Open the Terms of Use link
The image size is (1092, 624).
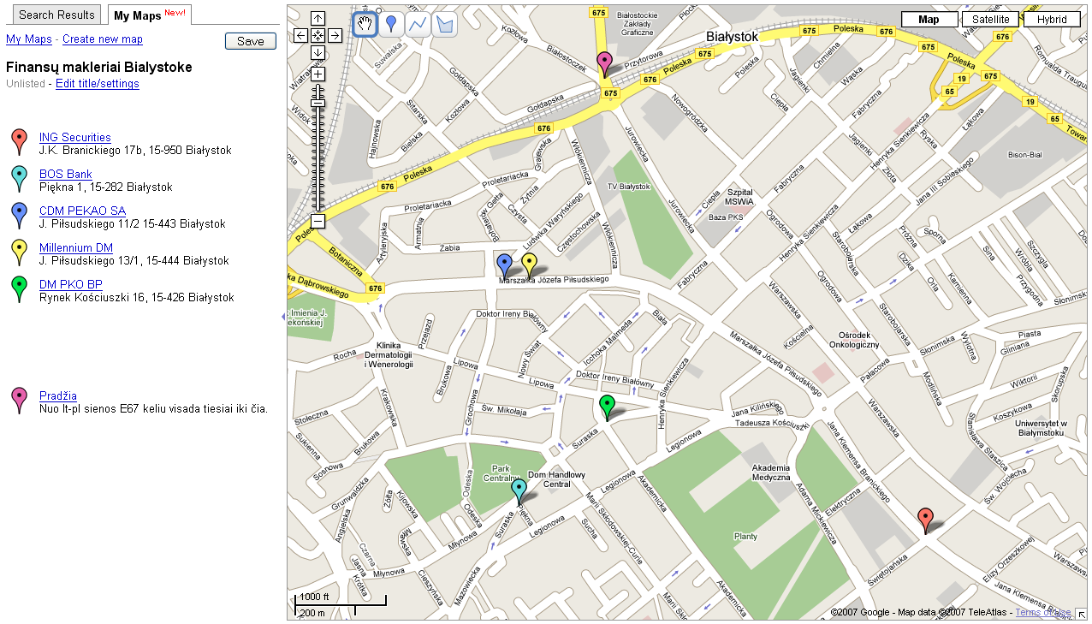click(x=1042, y=612)
